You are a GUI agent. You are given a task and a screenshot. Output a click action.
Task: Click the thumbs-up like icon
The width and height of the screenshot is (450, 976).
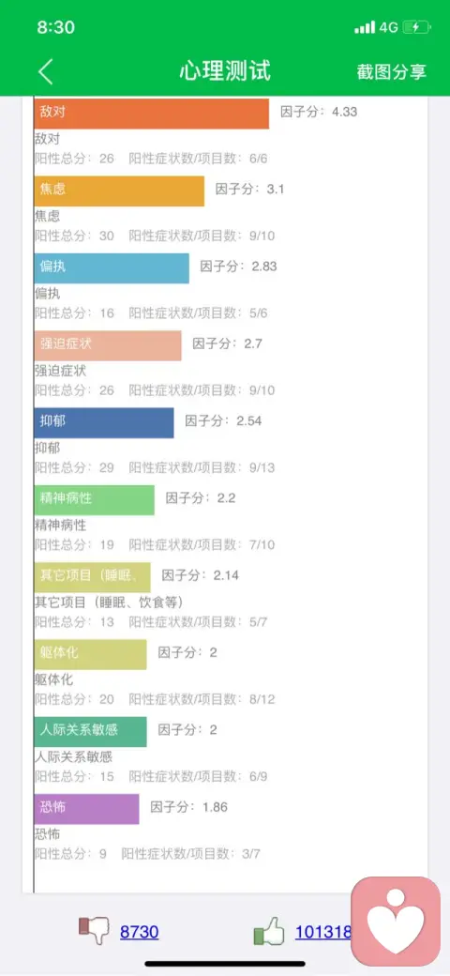pos(269,933)
